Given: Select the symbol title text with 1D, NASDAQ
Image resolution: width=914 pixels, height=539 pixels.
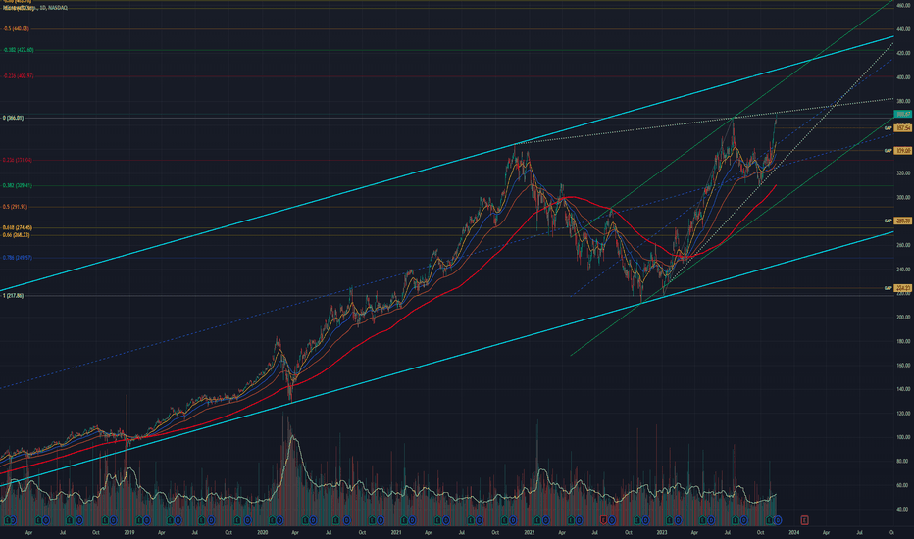Looking at the screenshot, I should tap(35, 8).
